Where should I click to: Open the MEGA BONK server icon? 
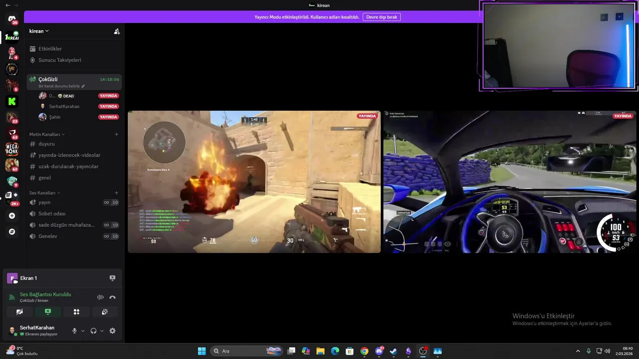tap(12, 149)
